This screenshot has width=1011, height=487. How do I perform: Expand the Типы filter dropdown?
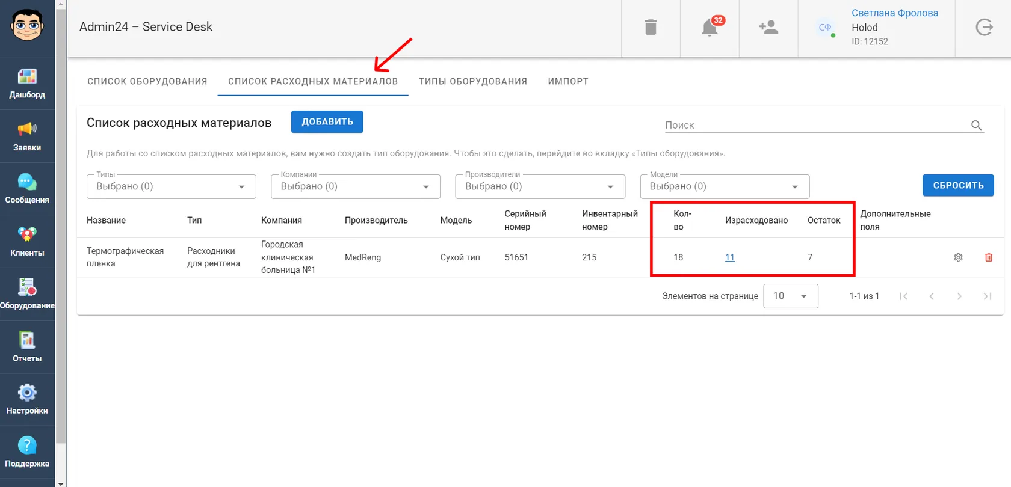tap(172, 186)
